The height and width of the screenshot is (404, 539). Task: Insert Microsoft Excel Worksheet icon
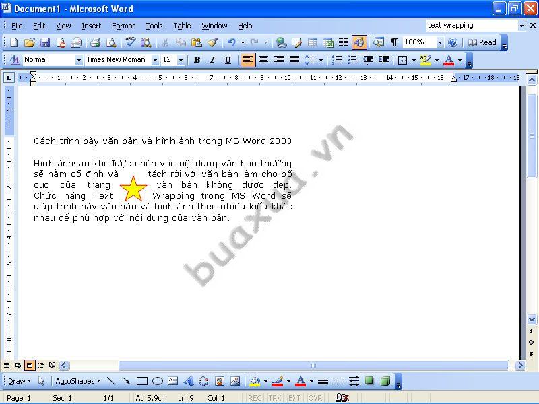328,42
